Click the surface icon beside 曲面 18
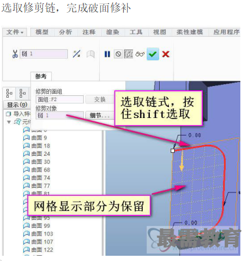 pyautogui.click(x=26, y=146)
